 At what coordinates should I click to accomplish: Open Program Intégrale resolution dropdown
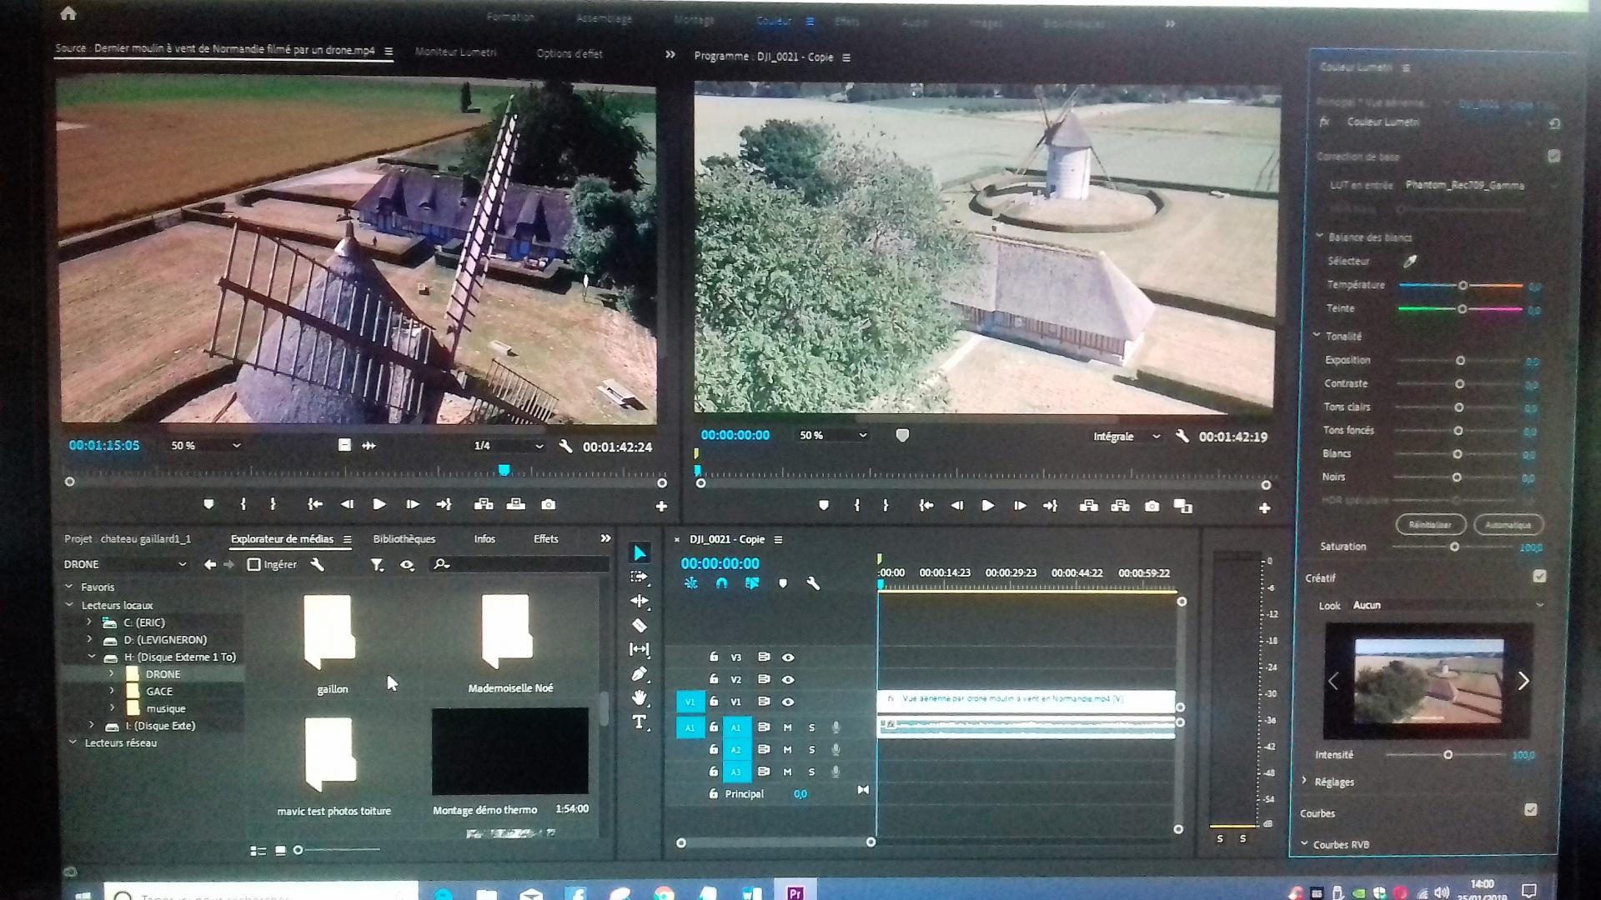coord(1127,436)
